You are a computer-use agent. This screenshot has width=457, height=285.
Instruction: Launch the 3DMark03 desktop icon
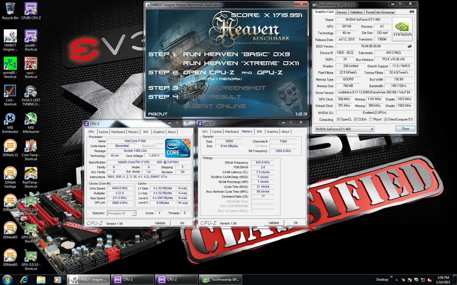10,257
